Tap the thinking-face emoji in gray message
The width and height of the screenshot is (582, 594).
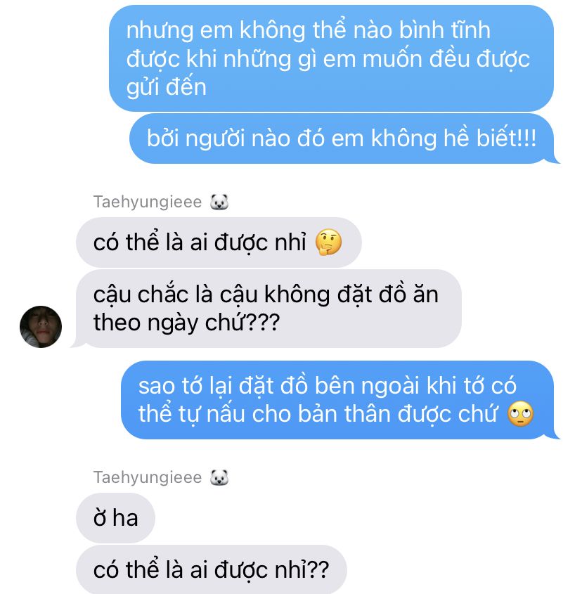(328, 243)
